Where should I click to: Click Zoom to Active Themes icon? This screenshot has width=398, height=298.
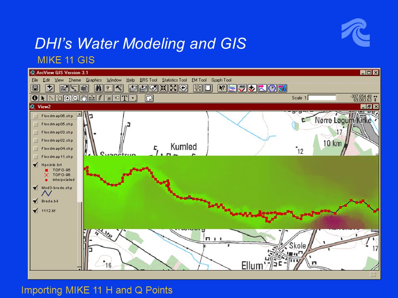pyautogui.click(x=143, y=88)
